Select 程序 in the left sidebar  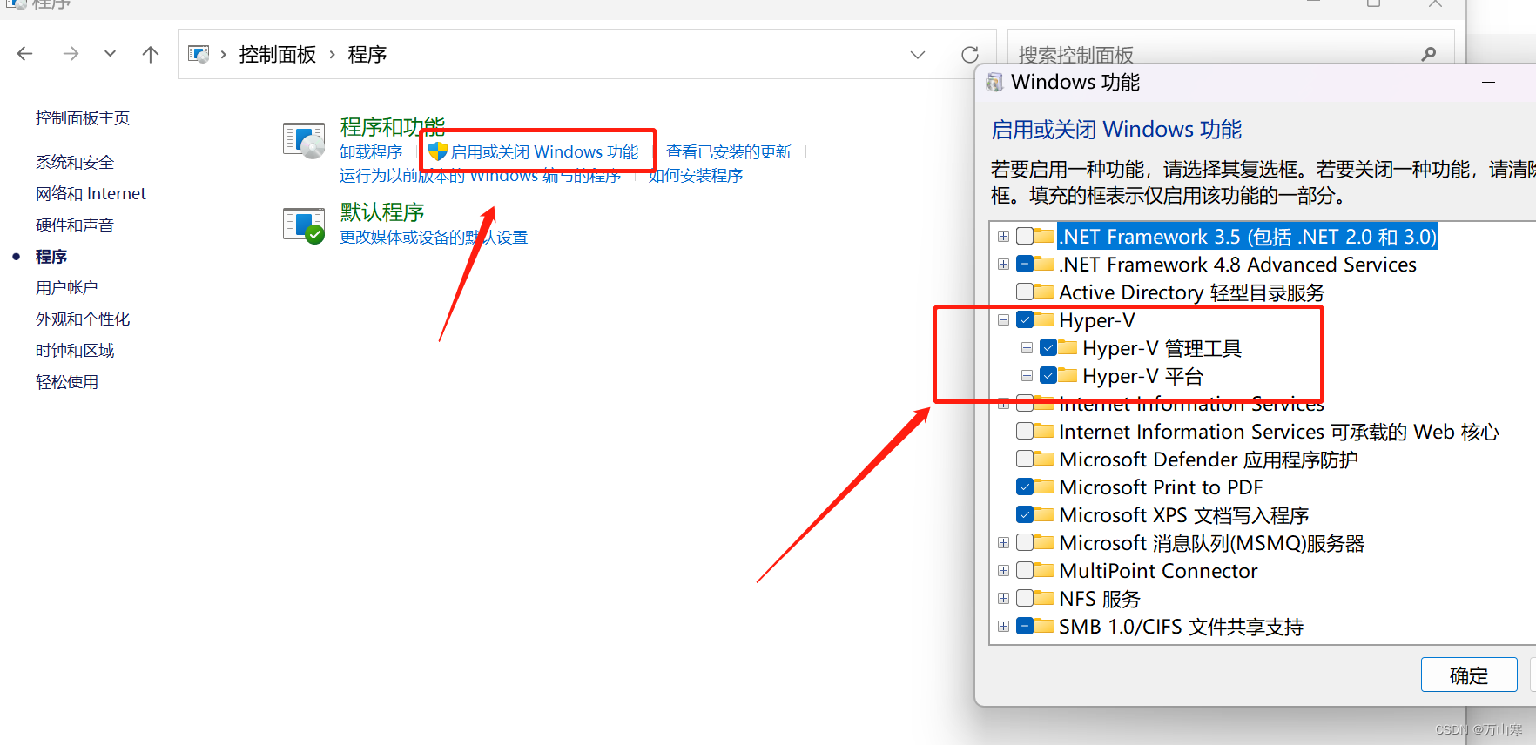pyautogui.click(x=51, y=257)
